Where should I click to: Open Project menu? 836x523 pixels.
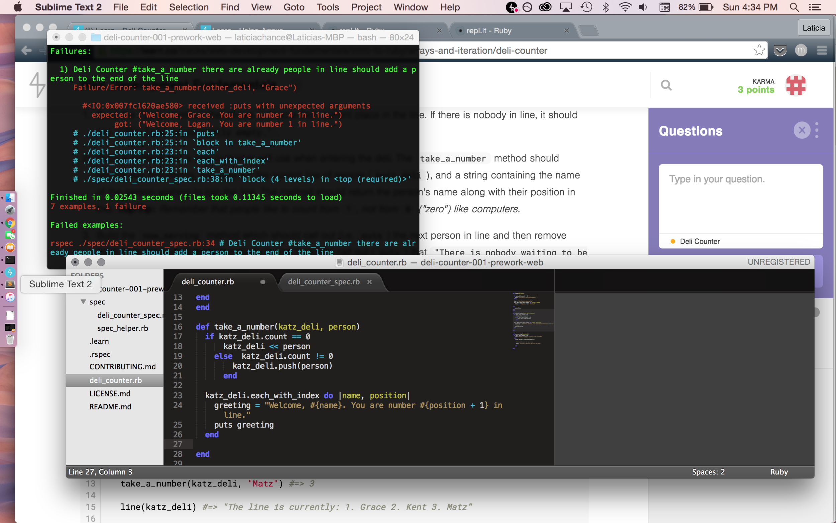pyautogui.click(x=366, y=7)
